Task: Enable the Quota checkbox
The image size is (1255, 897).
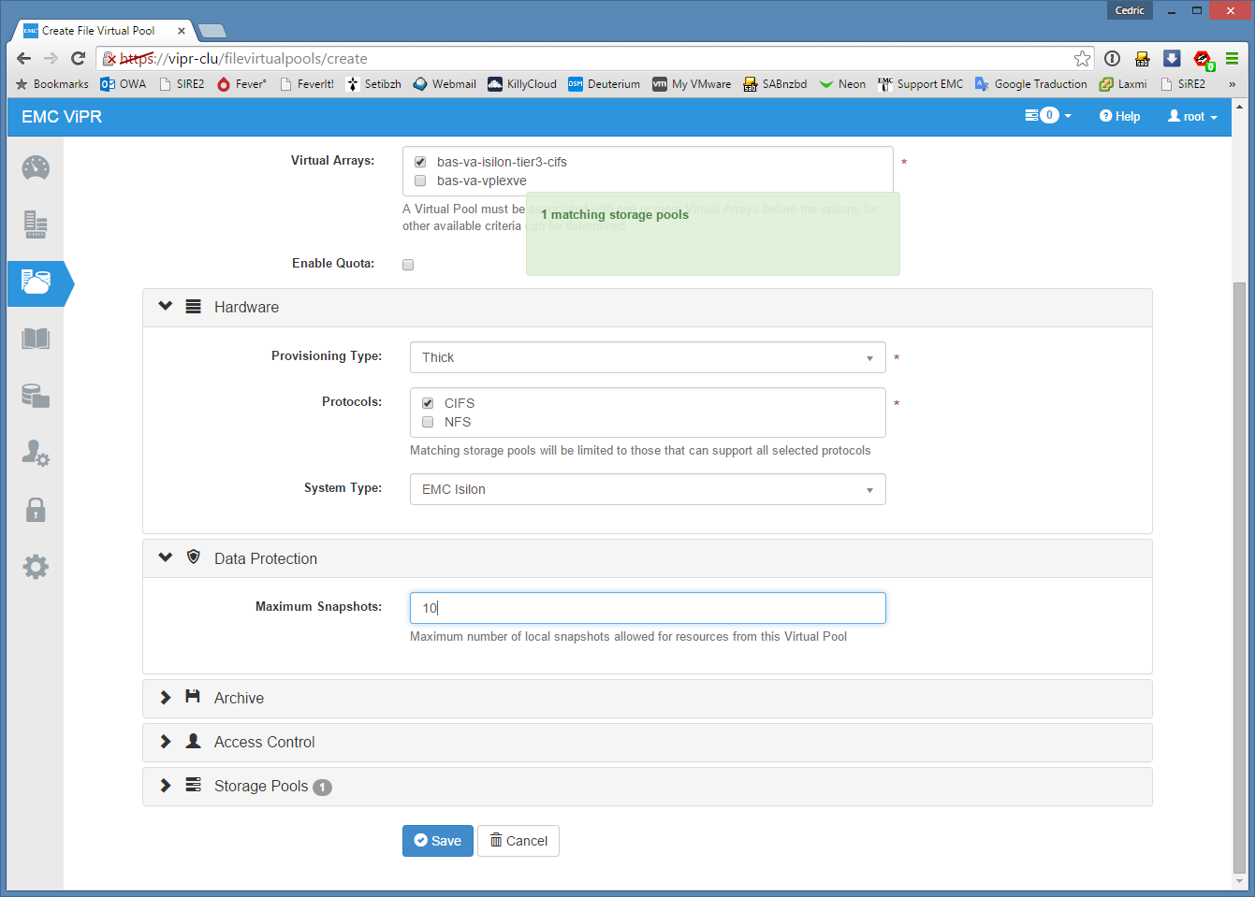Action: point(408,265)
